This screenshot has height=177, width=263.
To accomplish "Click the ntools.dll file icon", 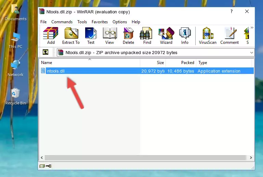I will [x=43, y=71].
